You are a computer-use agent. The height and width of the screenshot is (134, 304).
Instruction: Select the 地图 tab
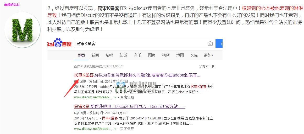180,55
